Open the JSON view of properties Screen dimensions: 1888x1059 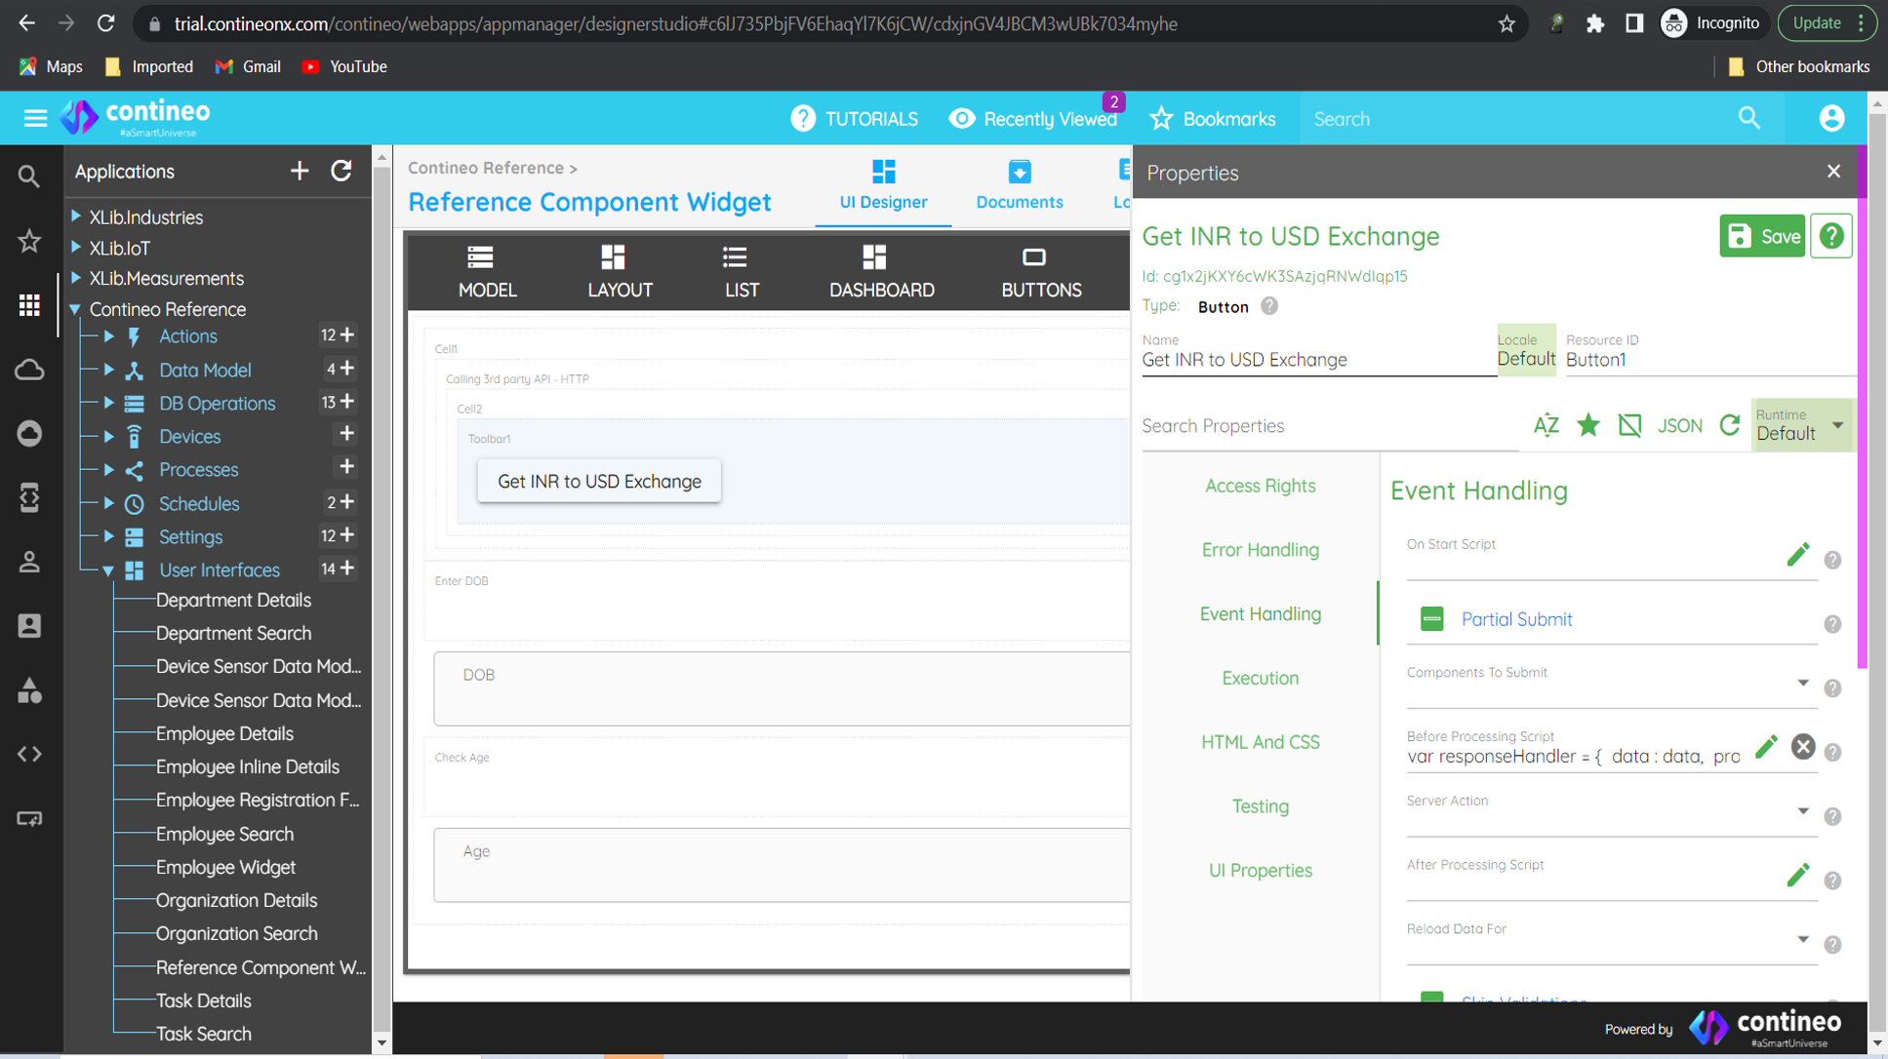pyautogui.click(x=1679, y=426)
